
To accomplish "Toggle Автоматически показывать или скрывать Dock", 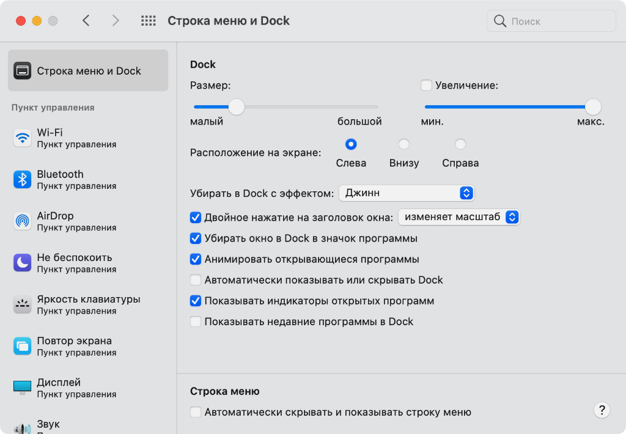I will (x=196, y=280).
